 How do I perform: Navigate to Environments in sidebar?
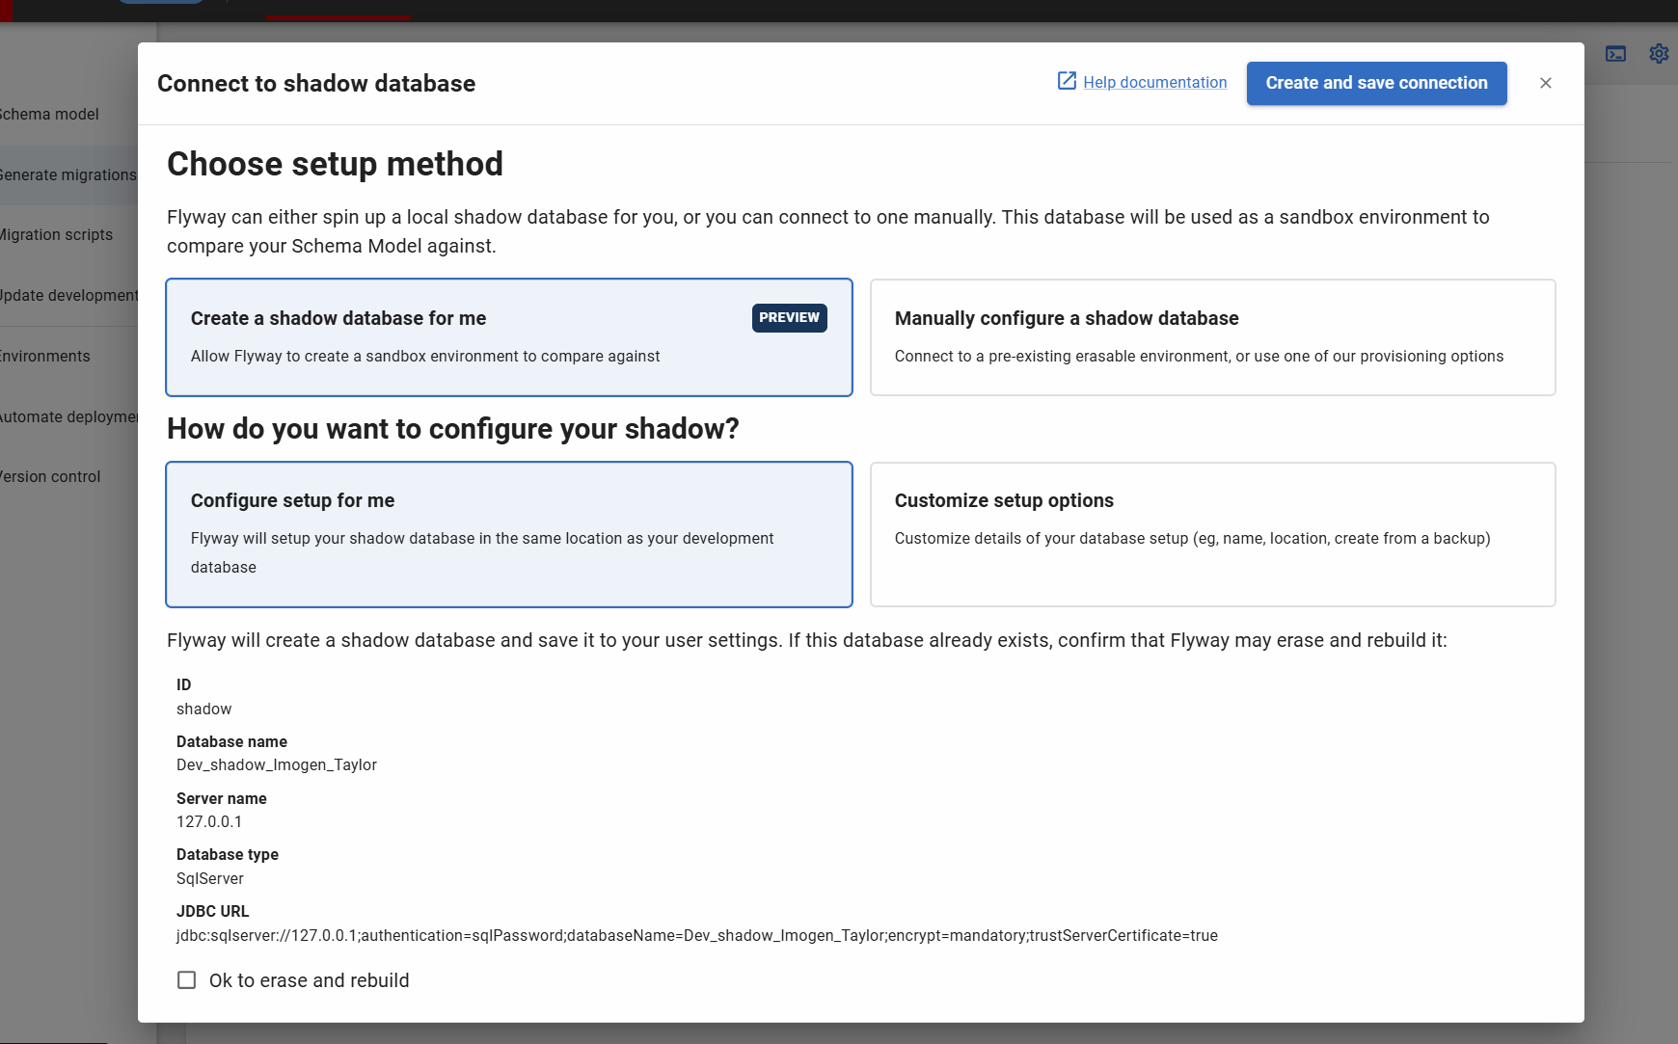45,356
